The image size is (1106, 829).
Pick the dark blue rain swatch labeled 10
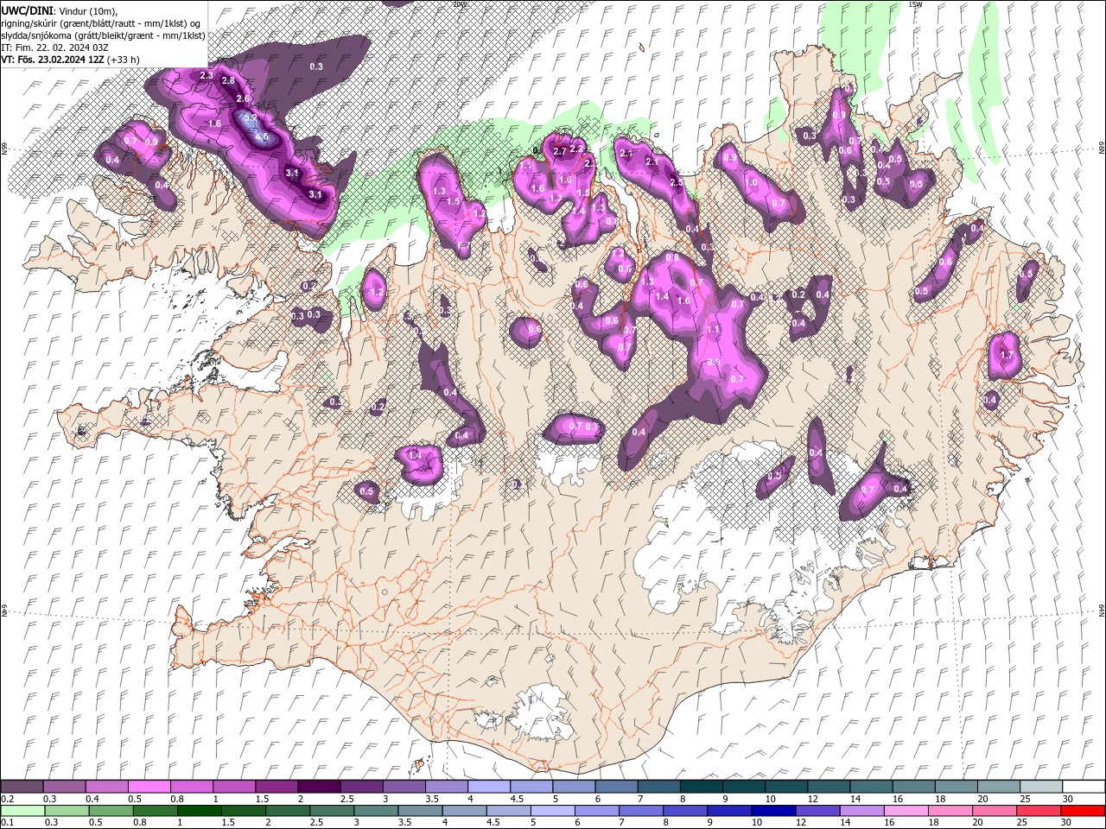[774, 811]
